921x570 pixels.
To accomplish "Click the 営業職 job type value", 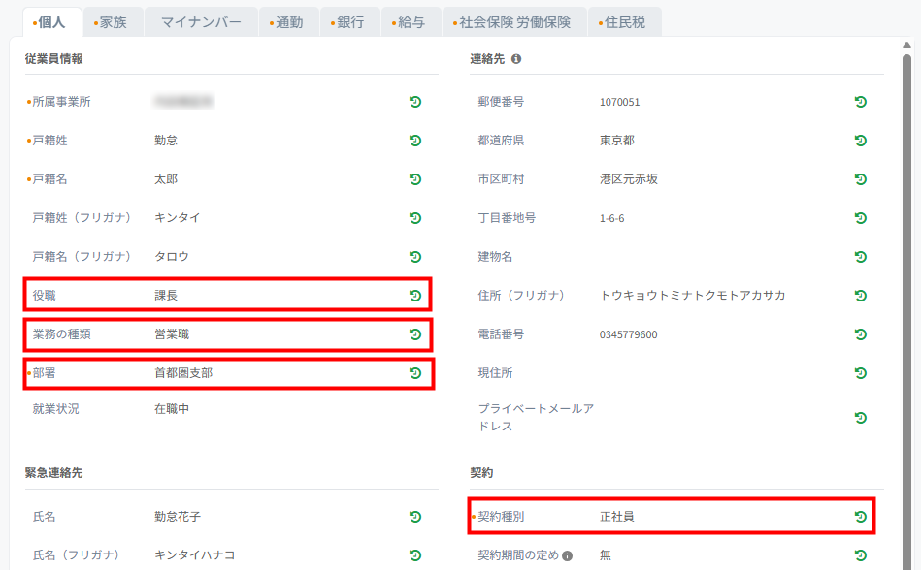I will [172, 334].
